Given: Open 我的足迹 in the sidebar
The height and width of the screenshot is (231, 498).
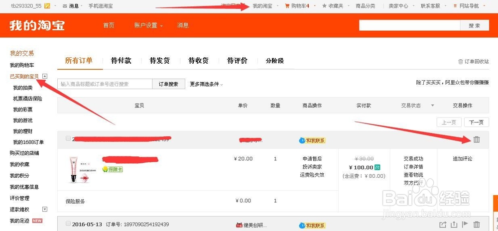Looking at the screenshot, I should [19, 221].
